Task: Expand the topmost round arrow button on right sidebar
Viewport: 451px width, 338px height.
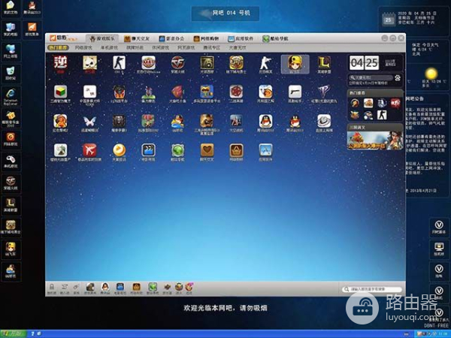Action: pos(439,224)
